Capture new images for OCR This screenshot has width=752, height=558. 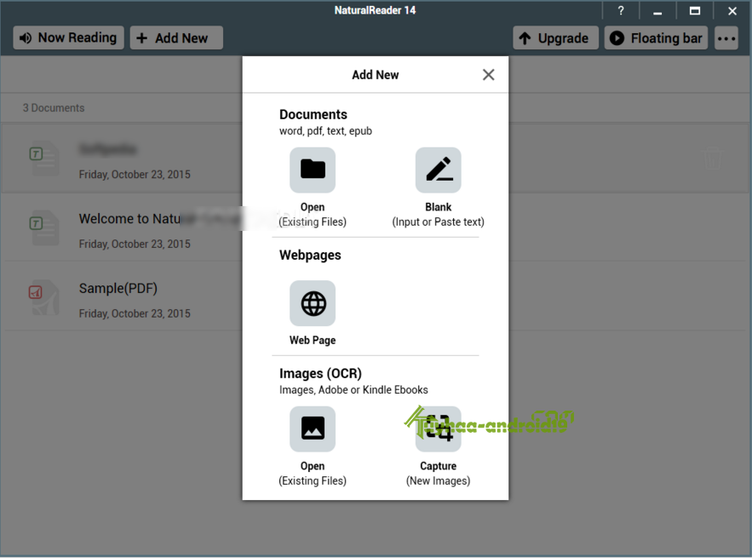[438, 429]
